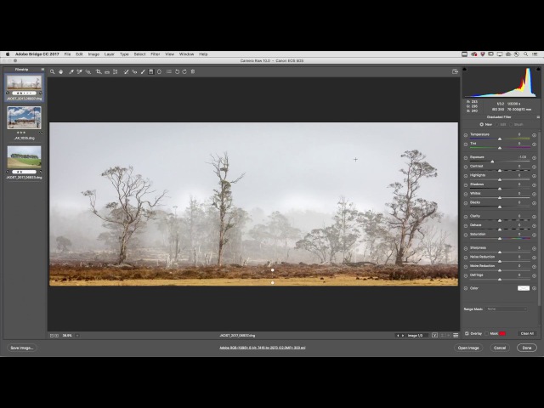This screenshot has width=544, height=408.
Task: Open the Help menu
Action: (203, 54)
